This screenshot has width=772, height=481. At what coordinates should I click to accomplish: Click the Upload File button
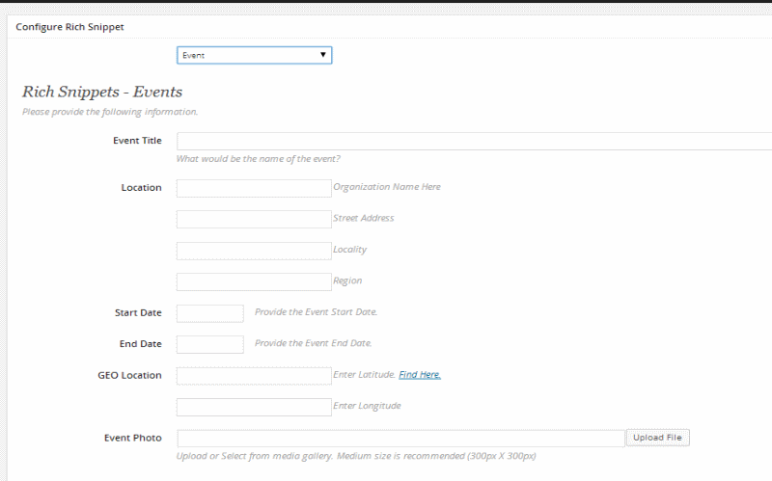tap(657, 438)
